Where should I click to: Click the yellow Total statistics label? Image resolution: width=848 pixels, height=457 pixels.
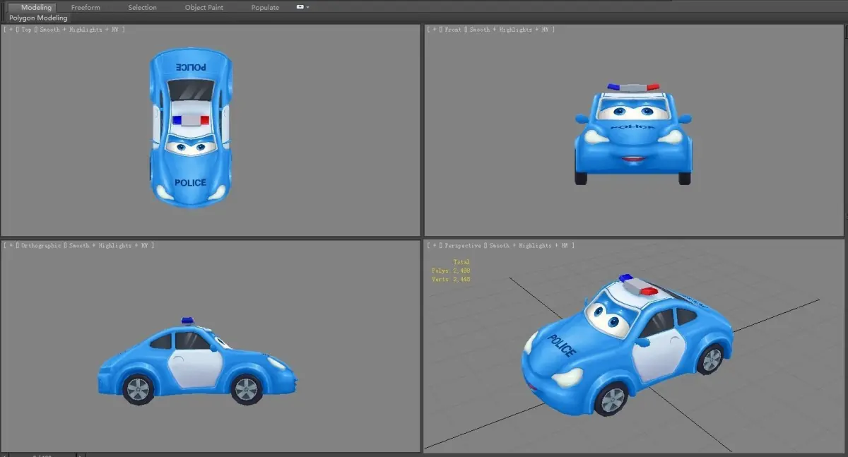coord(461,262)
